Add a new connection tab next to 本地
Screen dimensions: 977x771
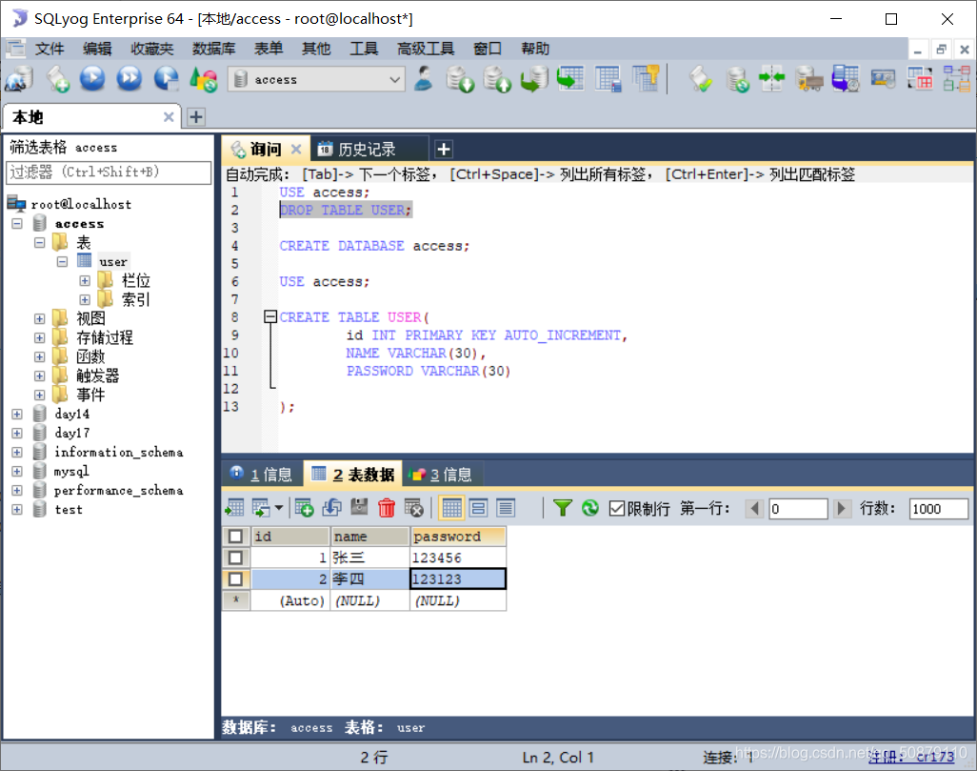[196, 116]
